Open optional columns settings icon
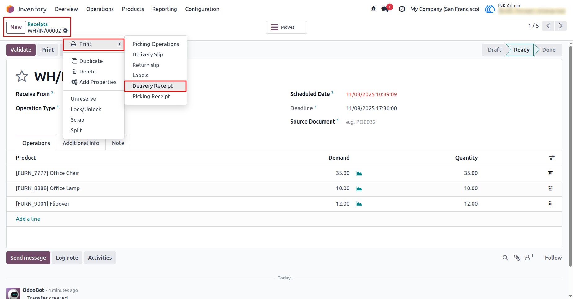This screenshot has width=573, height=299. [x=552, y=158]
